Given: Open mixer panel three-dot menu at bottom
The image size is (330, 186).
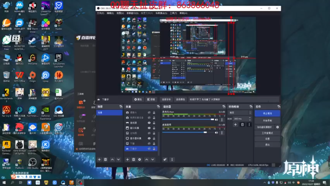Looking at the screenshot, I should click(172, 160).
